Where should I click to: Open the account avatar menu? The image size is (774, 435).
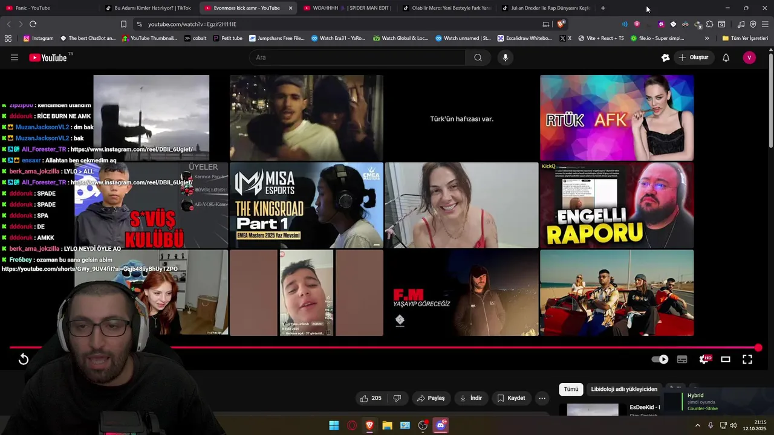(x=749, y=57)
